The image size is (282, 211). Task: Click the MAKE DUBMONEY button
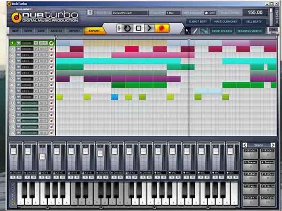coord(226,21)
